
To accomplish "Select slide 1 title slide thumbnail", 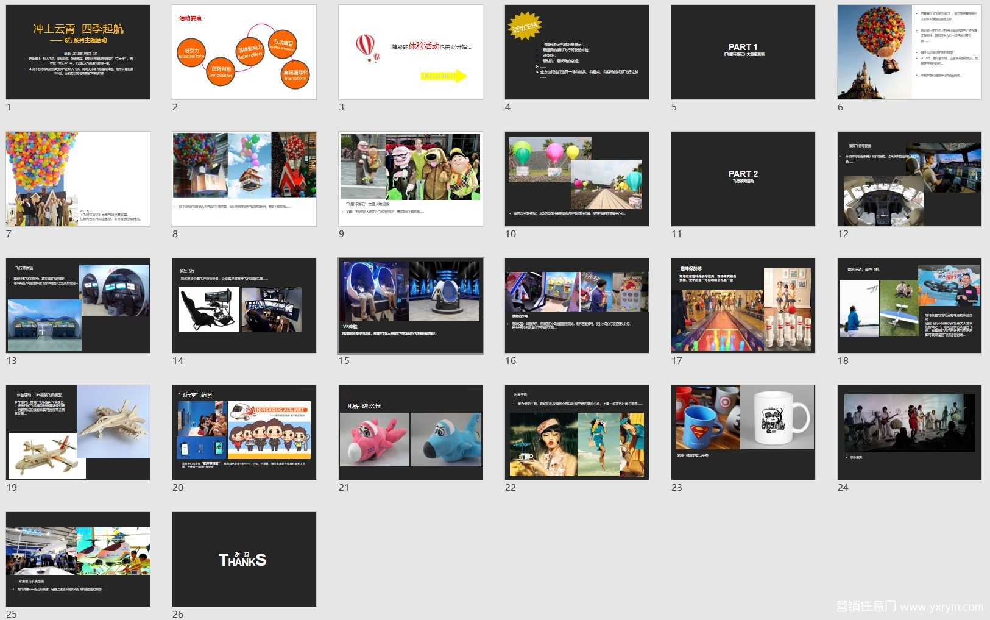I will coord(78,52).
